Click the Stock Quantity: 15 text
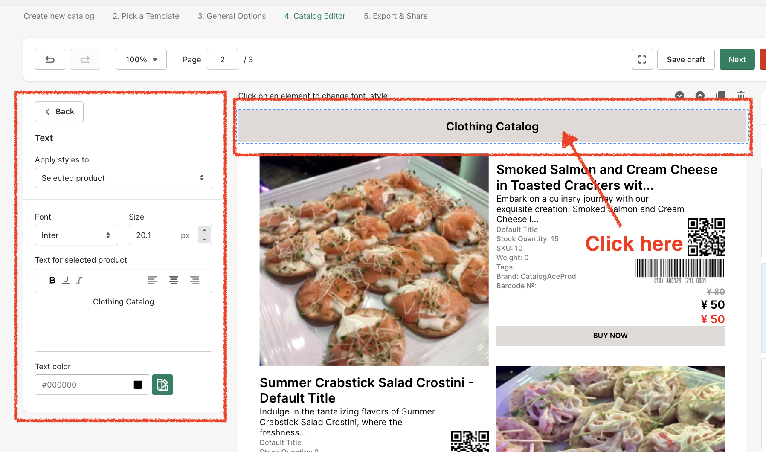Viewport: 766px width, 452px height. (527, 239)
